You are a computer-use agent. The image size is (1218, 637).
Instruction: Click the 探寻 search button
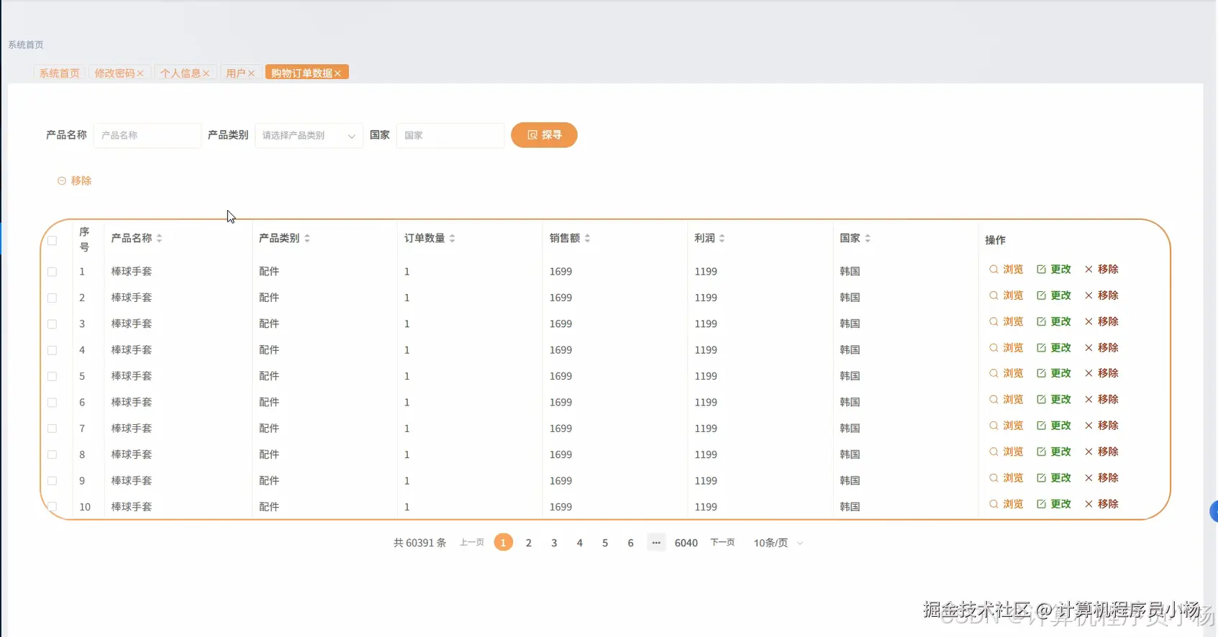click(544, 135)
